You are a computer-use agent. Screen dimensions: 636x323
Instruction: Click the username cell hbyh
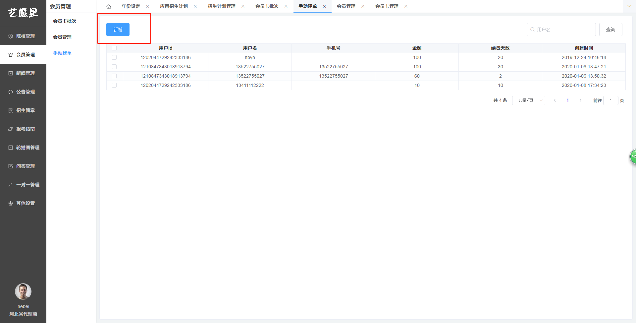(250, 57)
